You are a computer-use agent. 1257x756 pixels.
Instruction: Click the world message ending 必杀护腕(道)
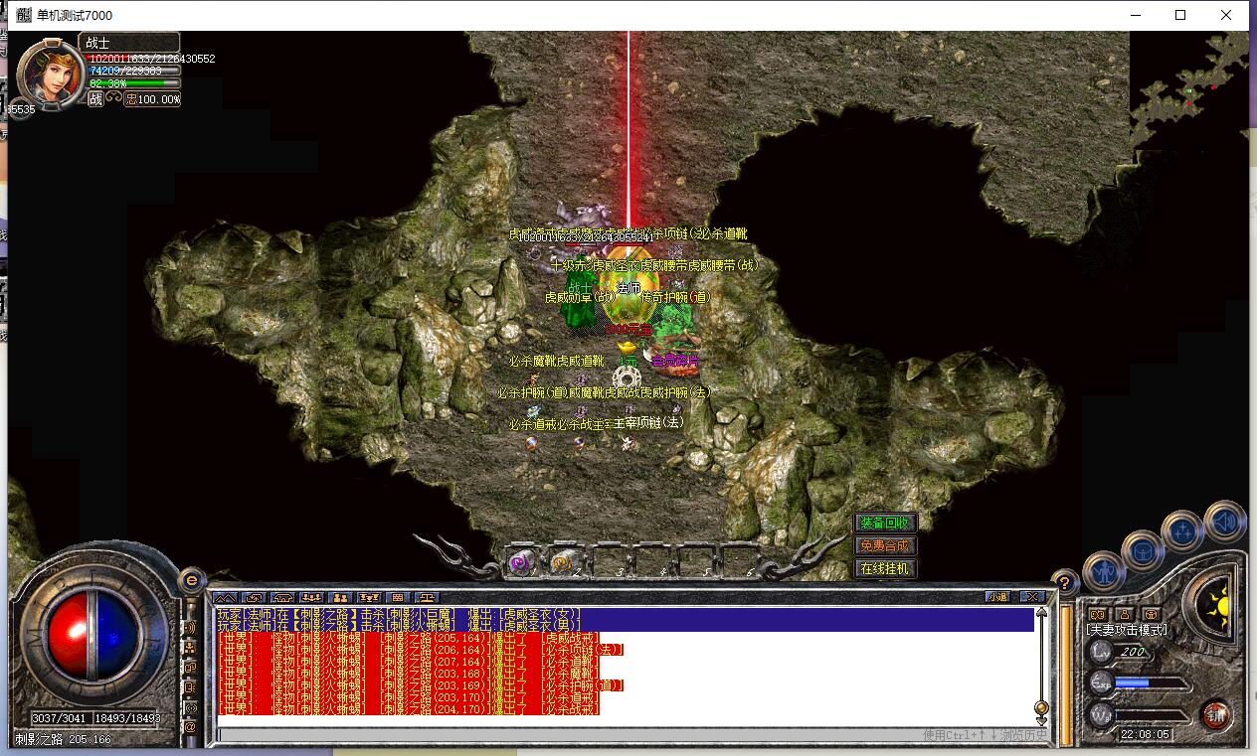[x=421, y=685]
